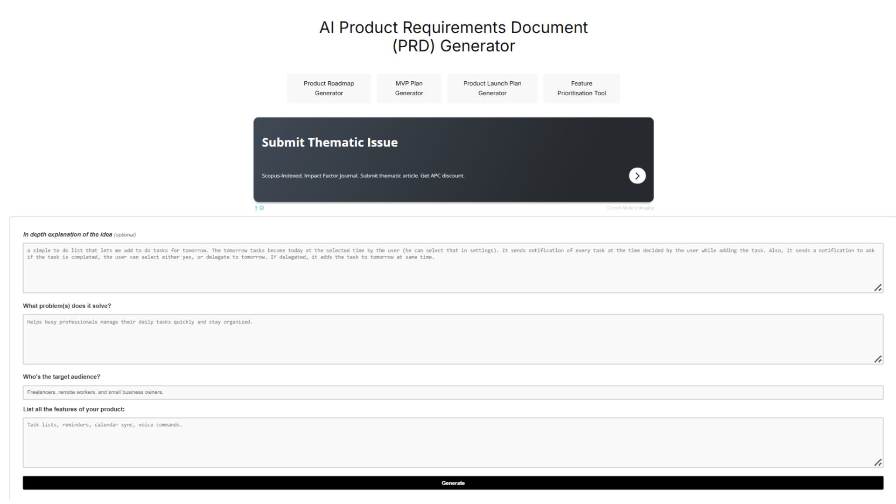Open the Product Roadmap Generator

point(329,88)
